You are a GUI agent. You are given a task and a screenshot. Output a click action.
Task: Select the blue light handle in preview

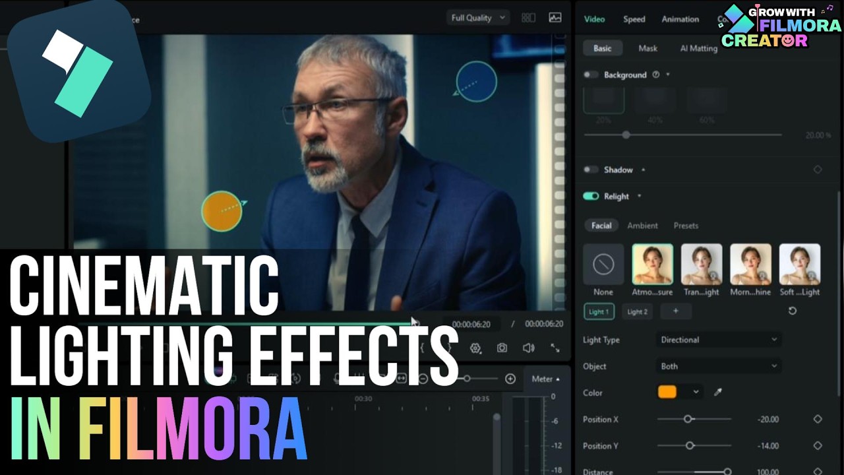coord(476,82)
